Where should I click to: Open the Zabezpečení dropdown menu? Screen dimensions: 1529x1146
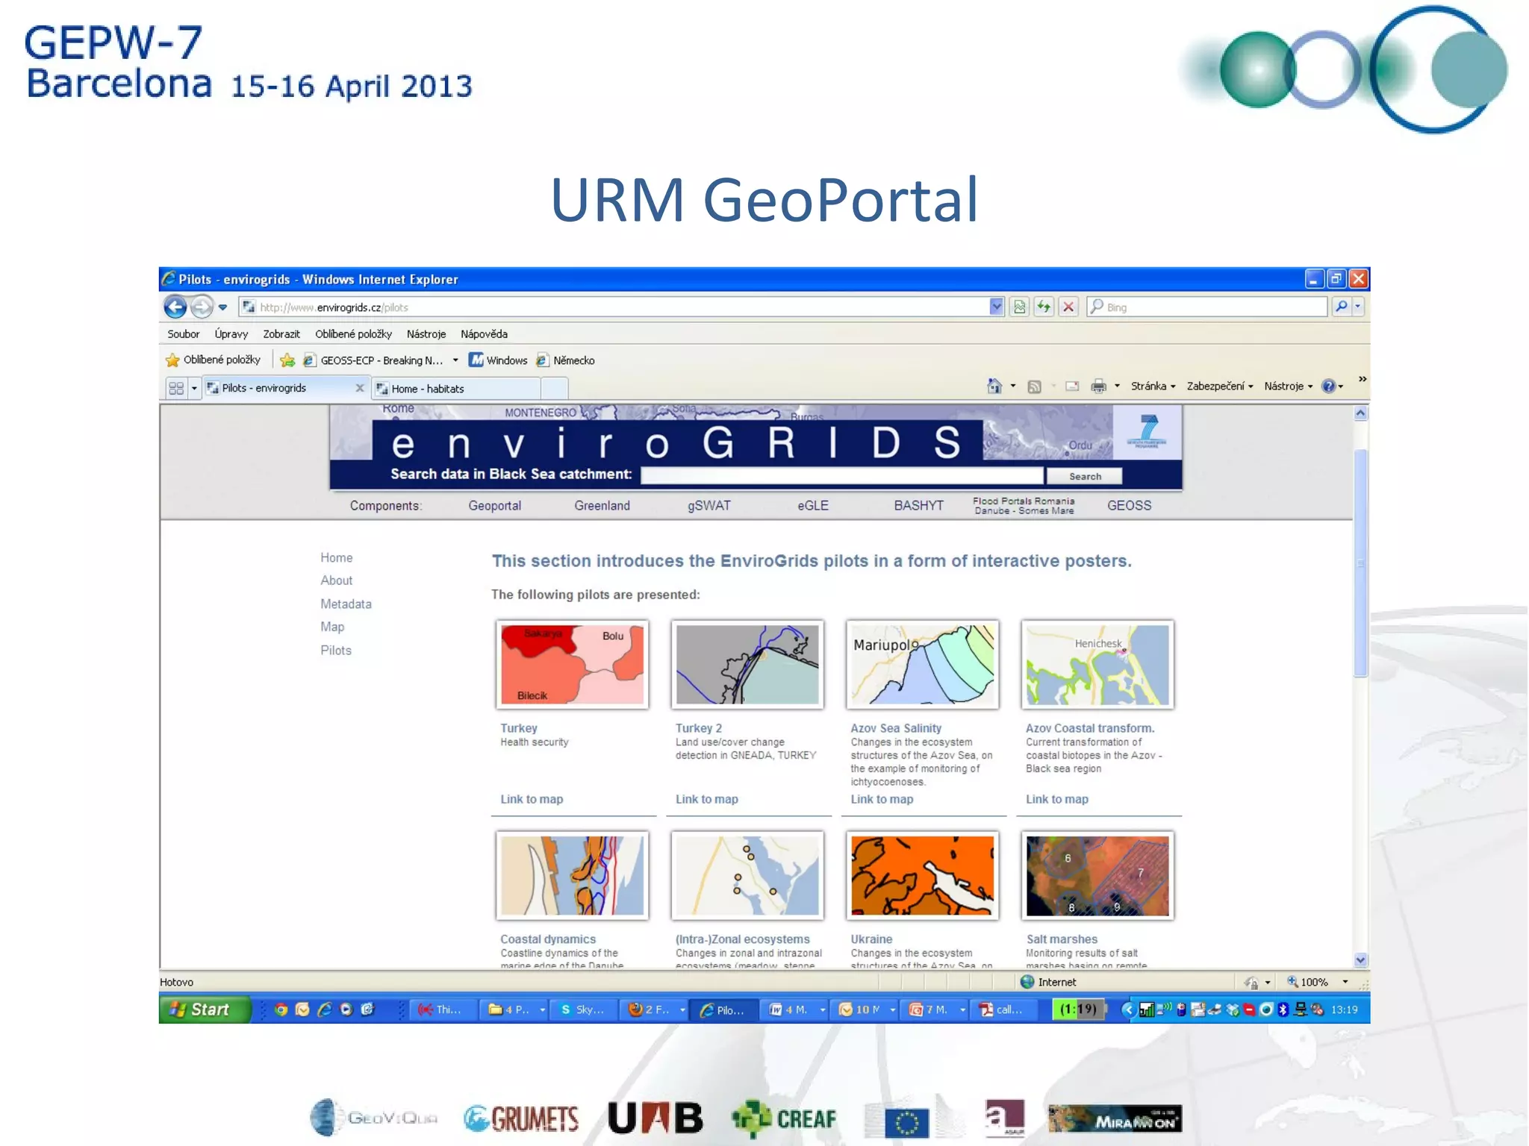pos(1220,386)
